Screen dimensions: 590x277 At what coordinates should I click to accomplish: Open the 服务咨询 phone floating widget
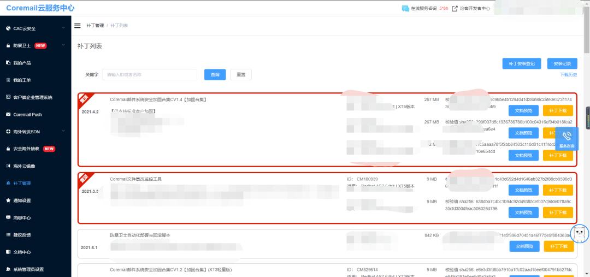click(x=567, y=139)
